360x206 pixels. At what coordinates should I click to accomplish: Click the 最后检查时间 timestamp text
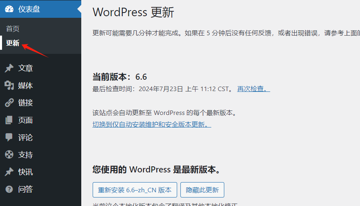[163, 89]
